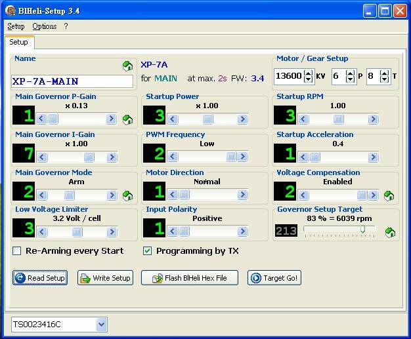This screenshot has width=411, height=339.
Task: Click Motor Direction left arrow
Action: click(173, 195)
